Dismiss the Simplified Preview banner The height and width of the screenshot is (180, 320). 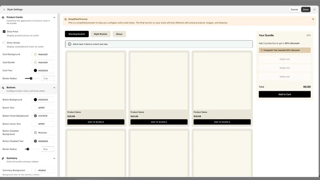click(x=313, y=19)
